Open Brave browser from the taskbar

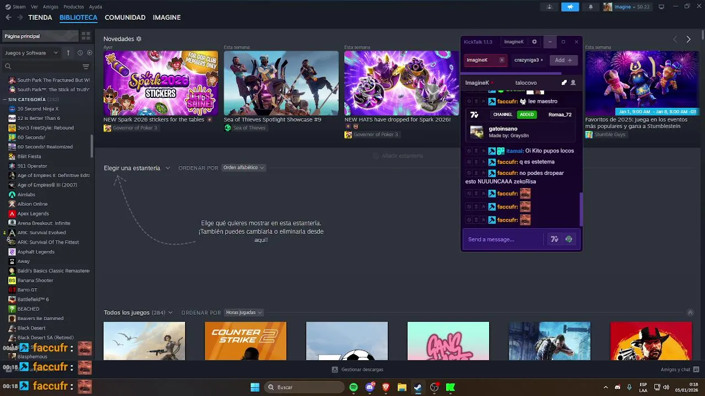(x=386, y=387)
